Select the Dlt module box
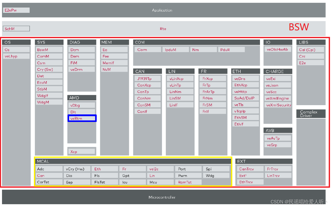 point(82,112)
